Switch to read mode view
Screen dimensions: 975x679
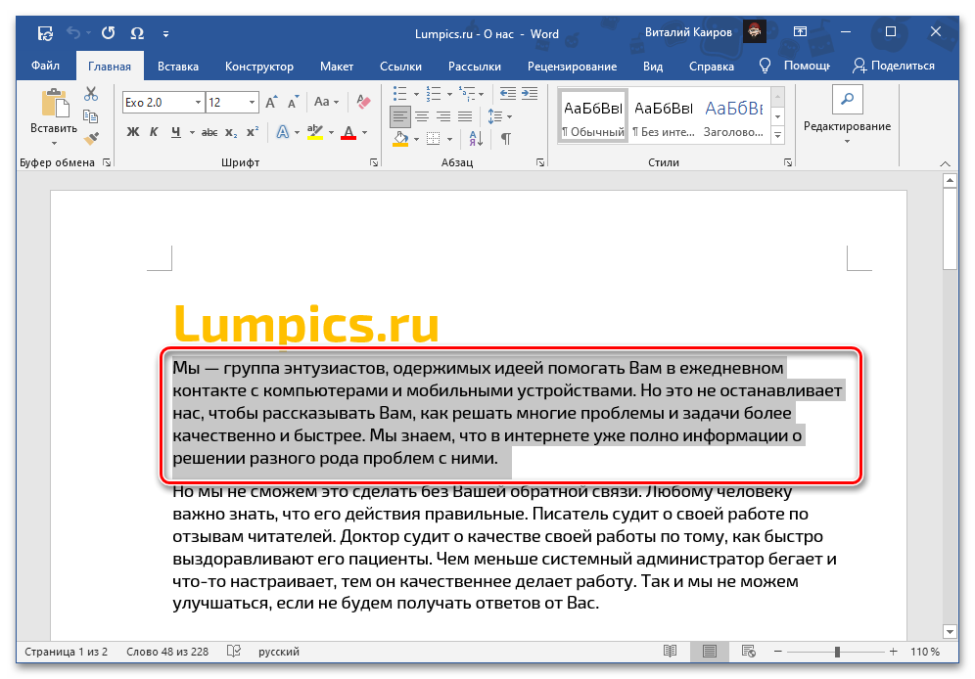(670, 651)
